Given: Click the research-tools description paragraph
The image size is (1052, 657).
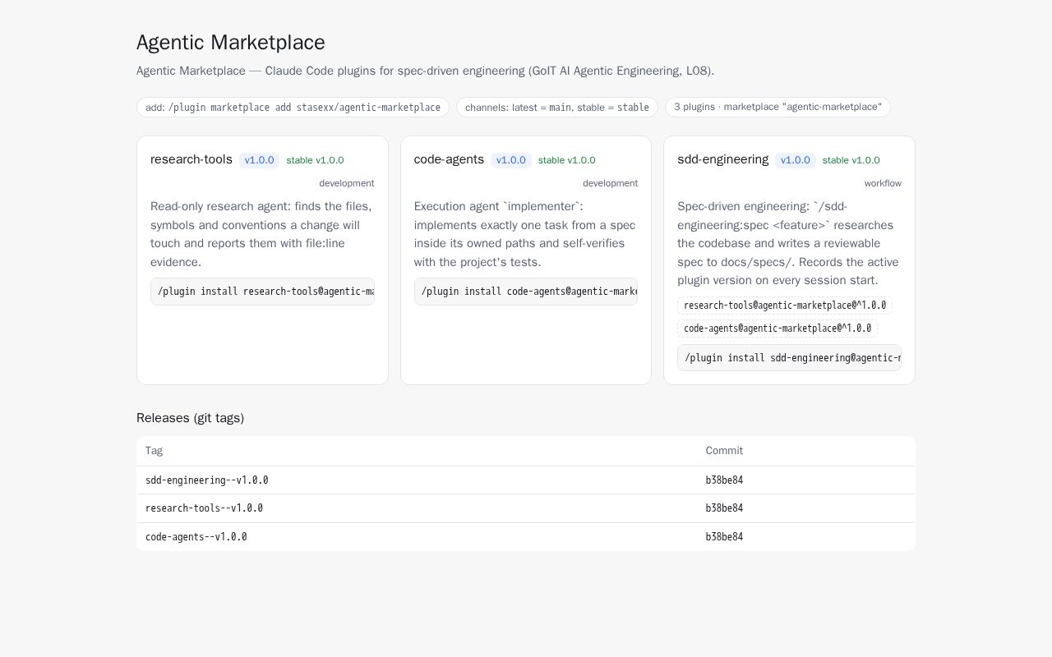Looking at the screenshot, I should point(262,234).
